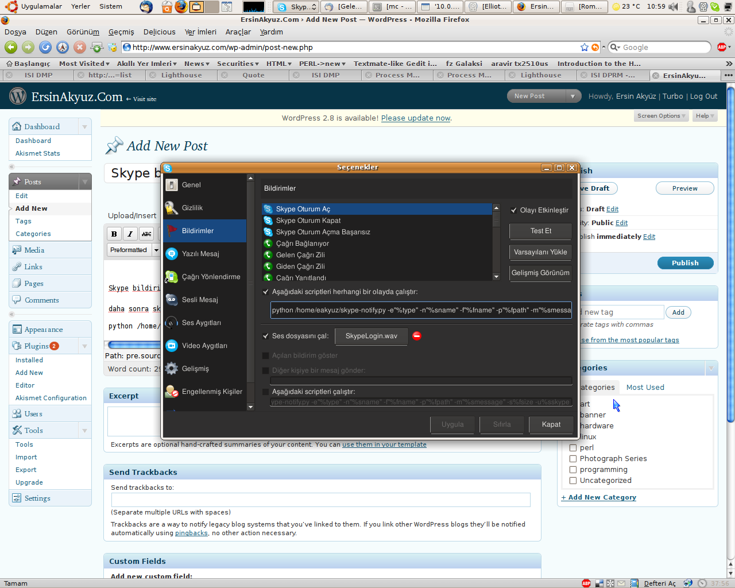Toggle Olayı Etkinleştir checkbox
This screenshot has height=588, width=735.
point(514,210)
